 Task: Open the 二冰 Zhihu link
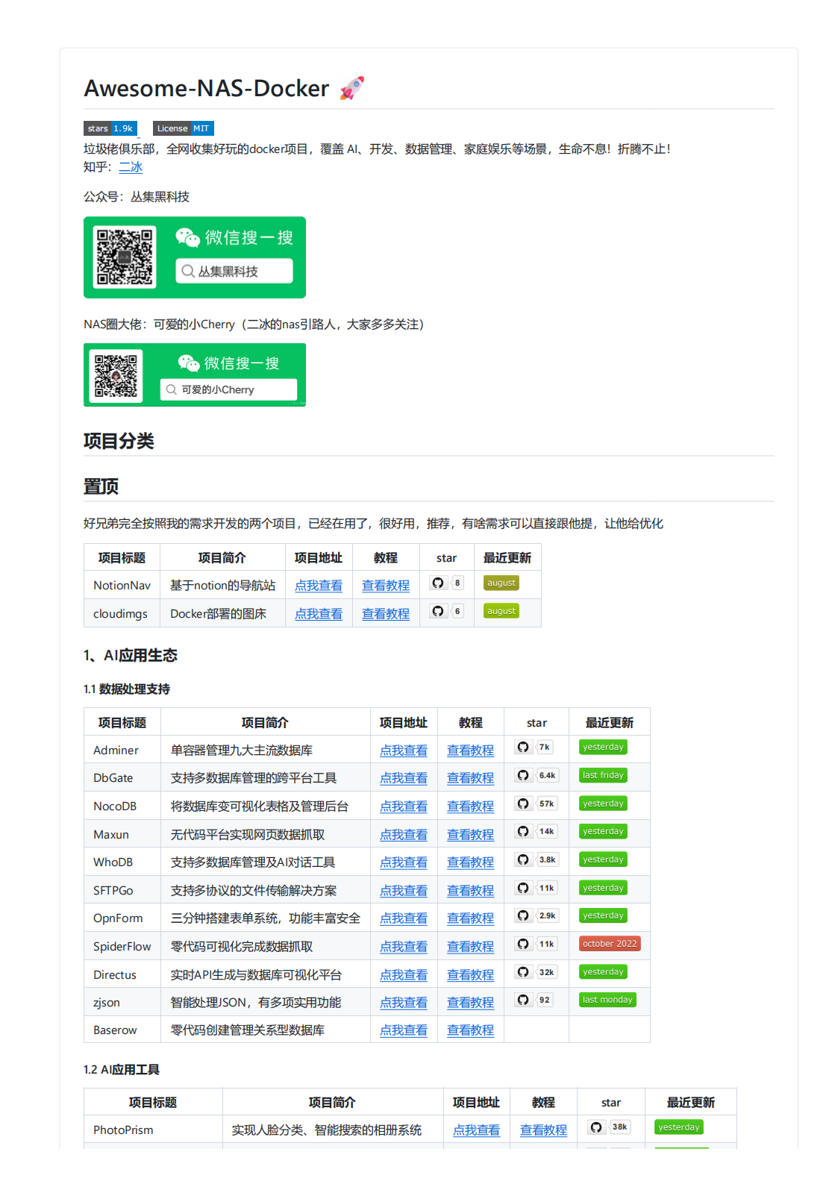131,167
